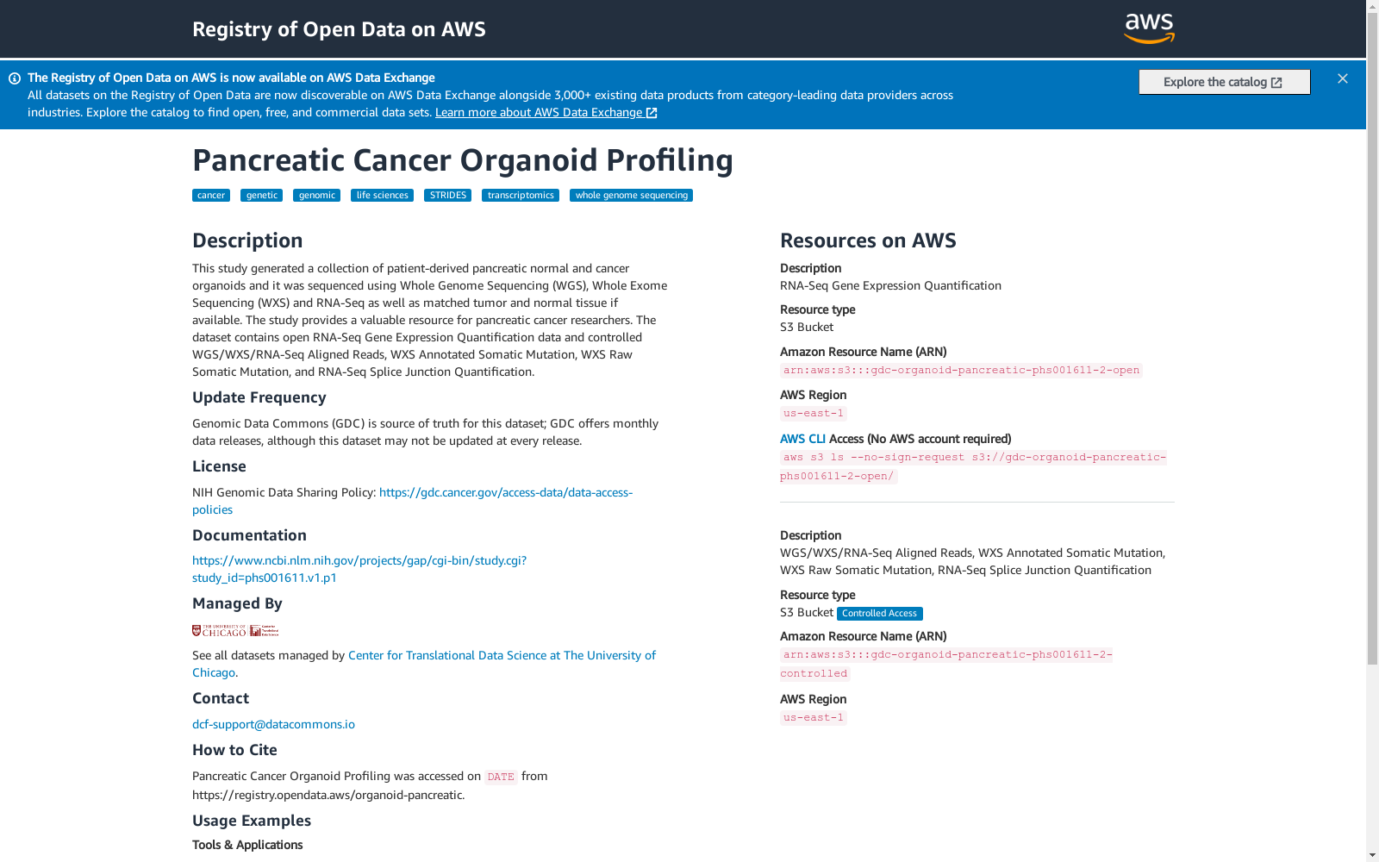
Task: Click the open bucket ARN code text
Action: [x=961, y=371]
